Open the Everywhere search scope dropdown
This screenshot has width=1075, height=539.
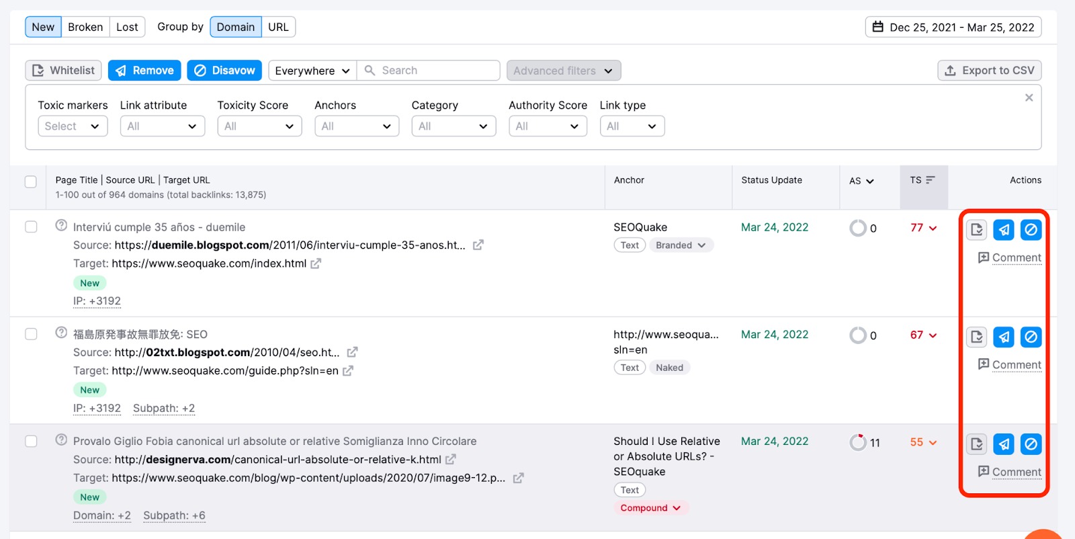point(312,71)
